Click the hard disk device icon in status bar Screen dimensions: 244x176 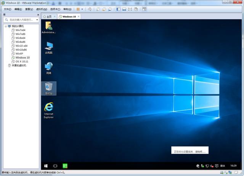coord(222,173)
